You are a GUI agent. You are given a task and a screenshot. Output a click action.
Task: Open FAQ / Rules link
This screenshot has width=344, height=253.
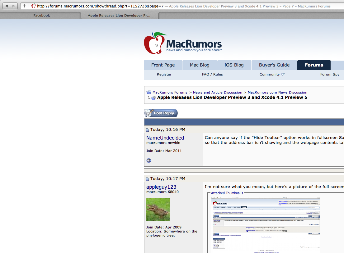pyautogui.click(x=212, y=75)
